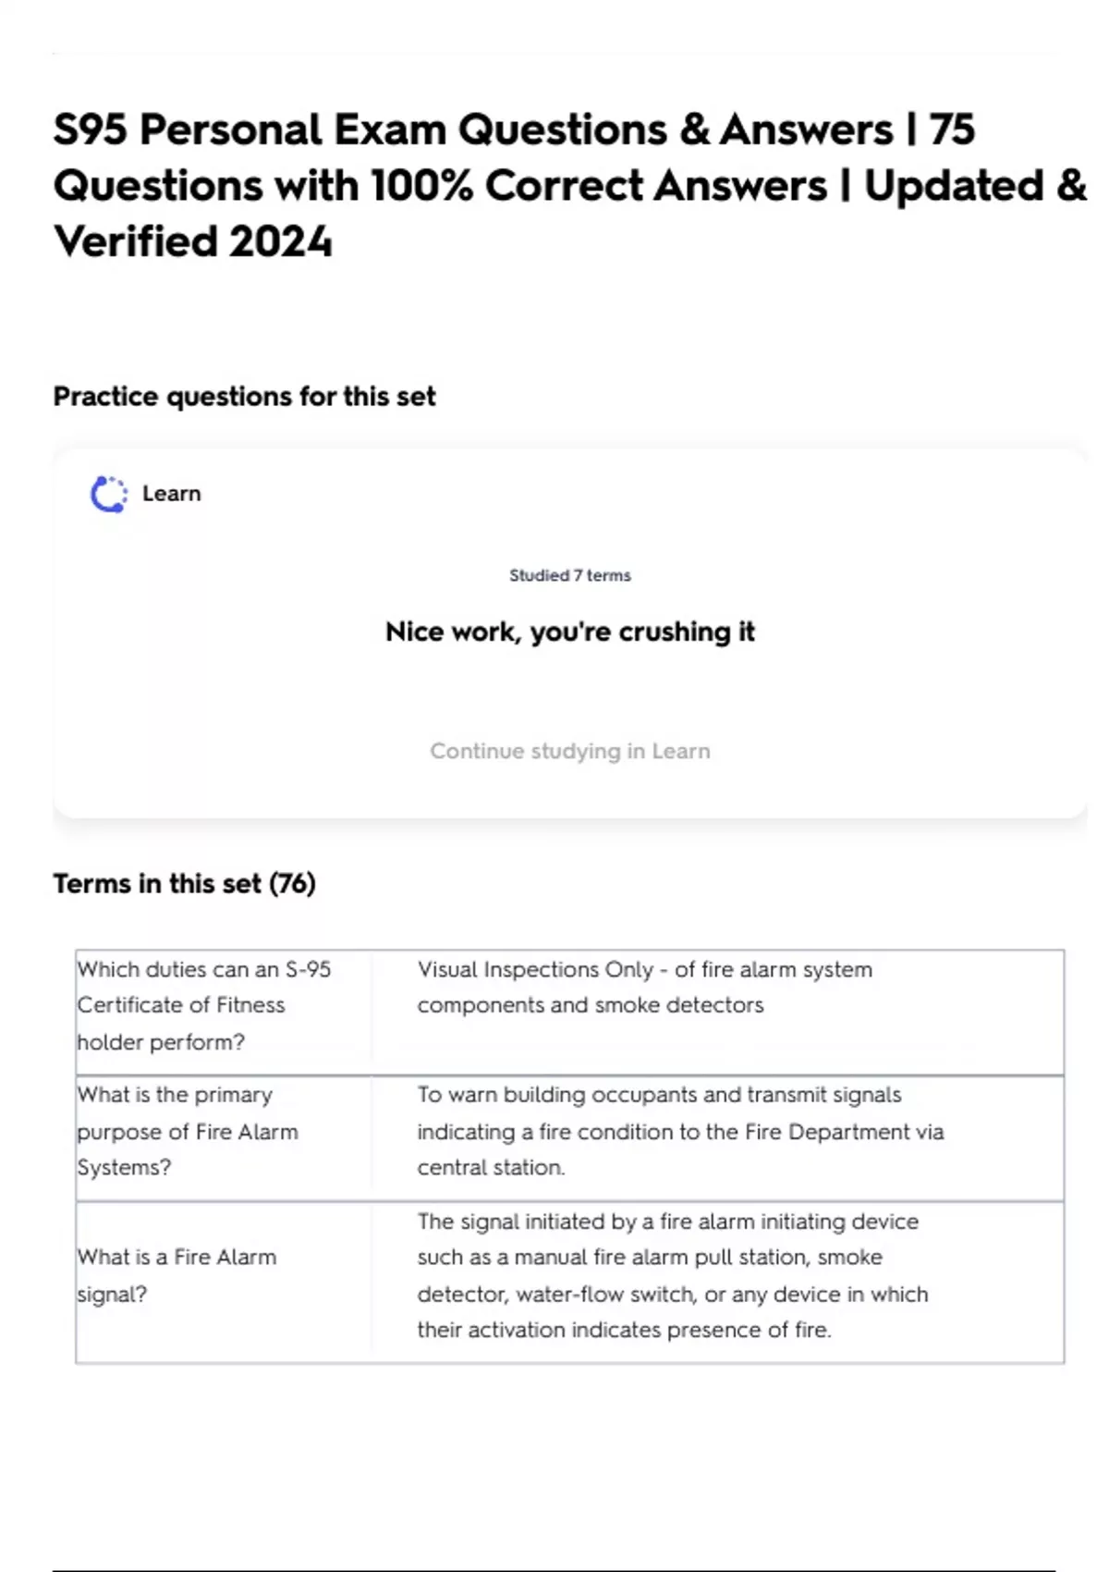The height and width of the screenshot is (1572, 1109).
Task: Click 'components and smoke detectors' answer line
Action: click(591, 1005)
